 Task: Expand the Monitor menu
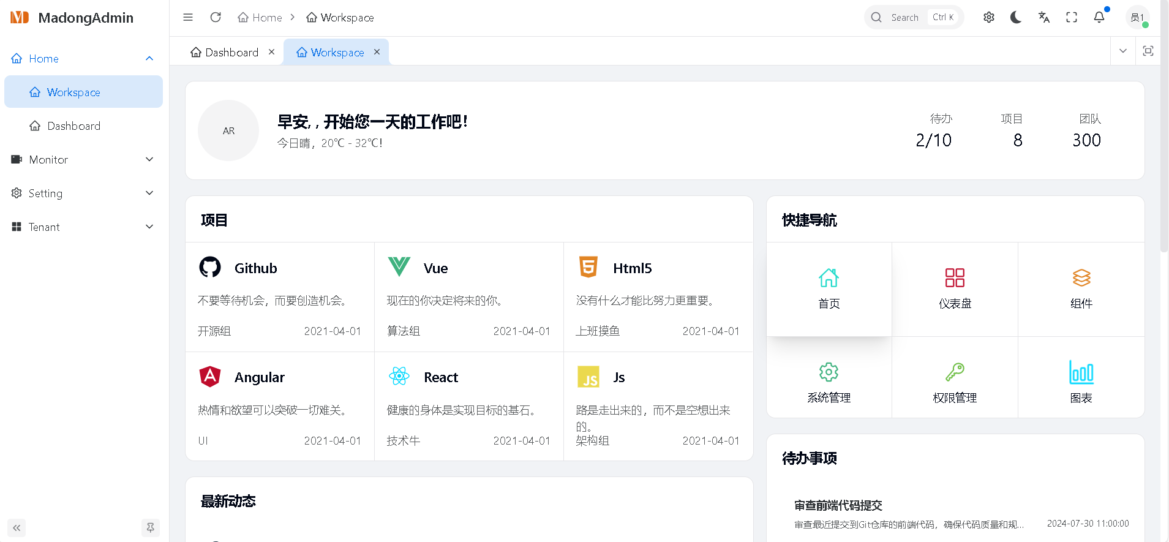pos(83,159)
